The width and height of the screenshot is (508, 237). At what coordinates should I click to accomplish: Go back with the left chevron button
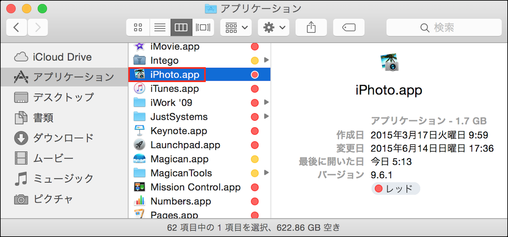pyautogui.click(x=17, y=28)
